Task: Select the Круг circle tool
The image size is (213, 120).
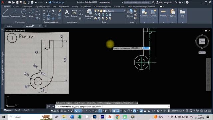Action: [x=24, y=13]
